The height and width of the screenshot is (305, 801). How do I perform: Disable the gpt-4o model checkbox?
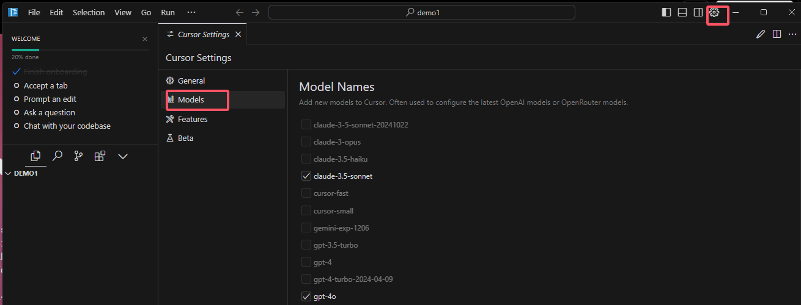pyautogui.click(x=306, y=296)
